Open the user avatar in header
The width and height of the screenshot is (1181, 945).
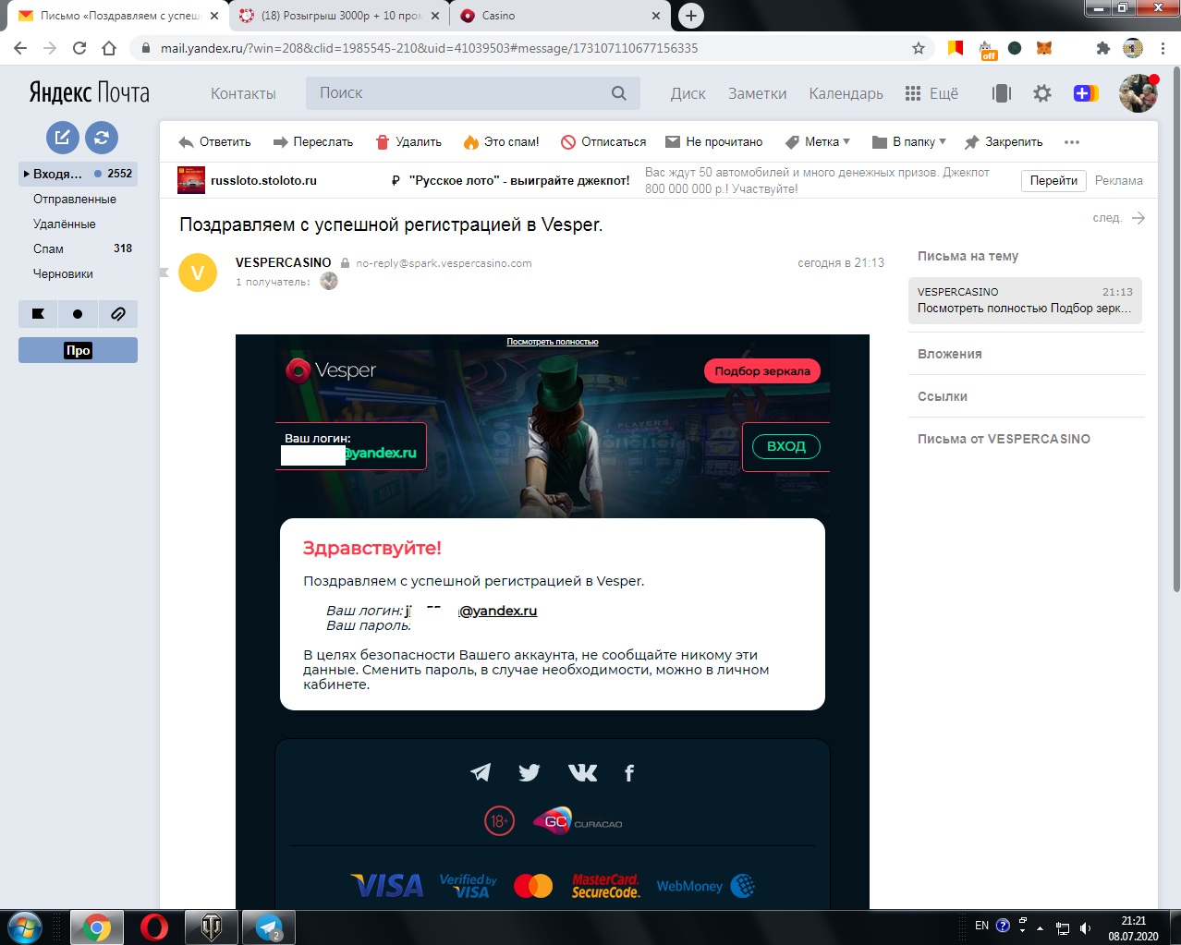(x=1138, y=93)
